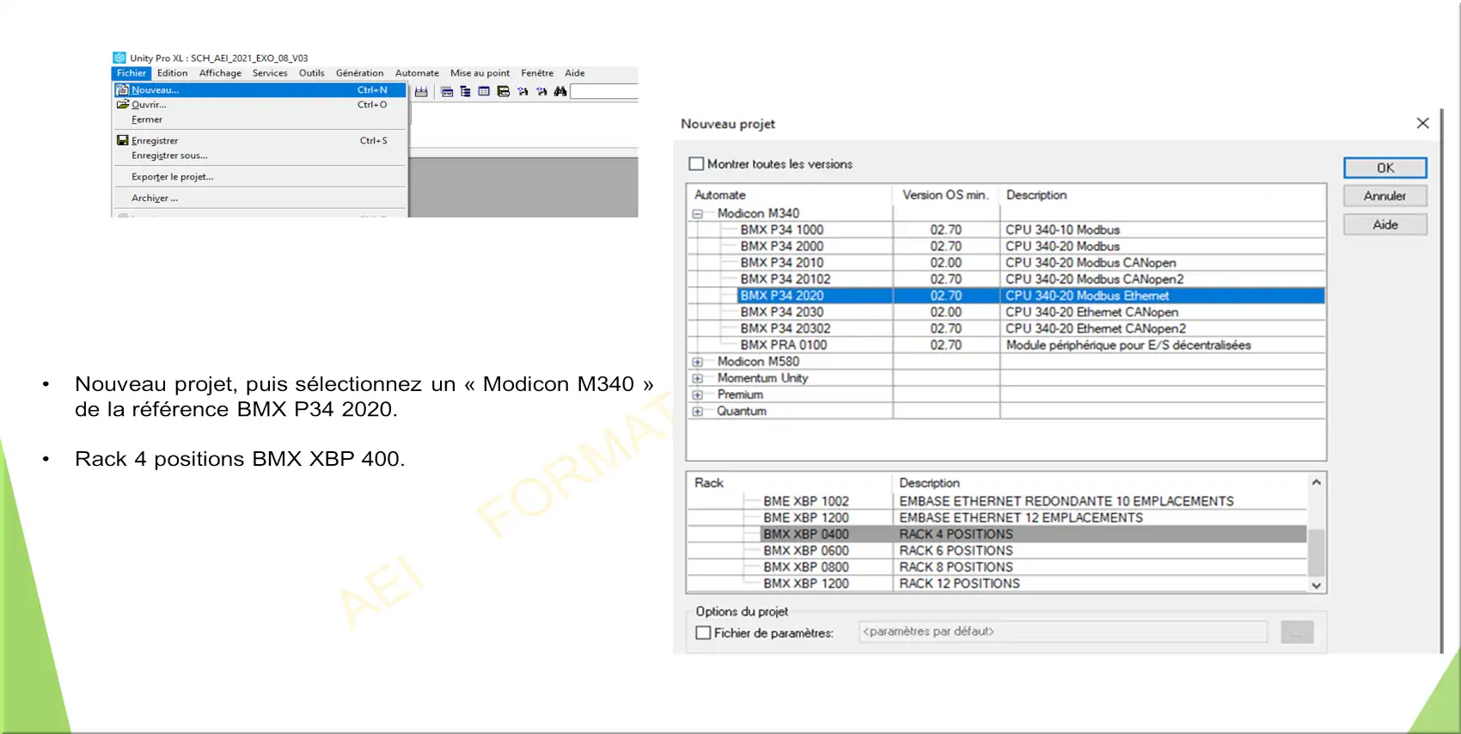Expand the Momentum Unity tree node

[698, 378]
